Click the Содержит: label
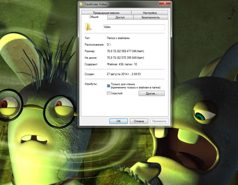The height and width of the screenshot is (185, 238). pos(91,64)
